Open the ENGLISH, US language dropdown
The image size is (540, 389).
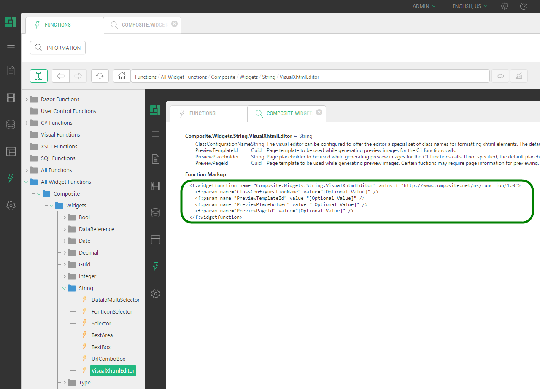click(468, 6)
